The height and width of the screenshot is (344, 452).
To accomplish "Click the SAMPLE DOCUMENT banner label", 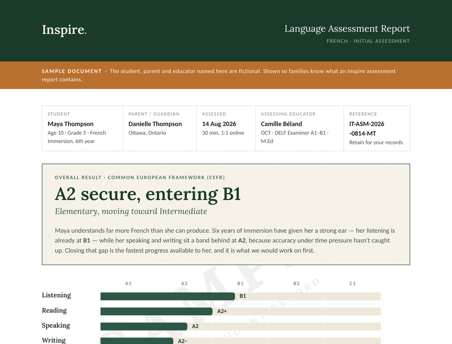I will click(71, 71).
